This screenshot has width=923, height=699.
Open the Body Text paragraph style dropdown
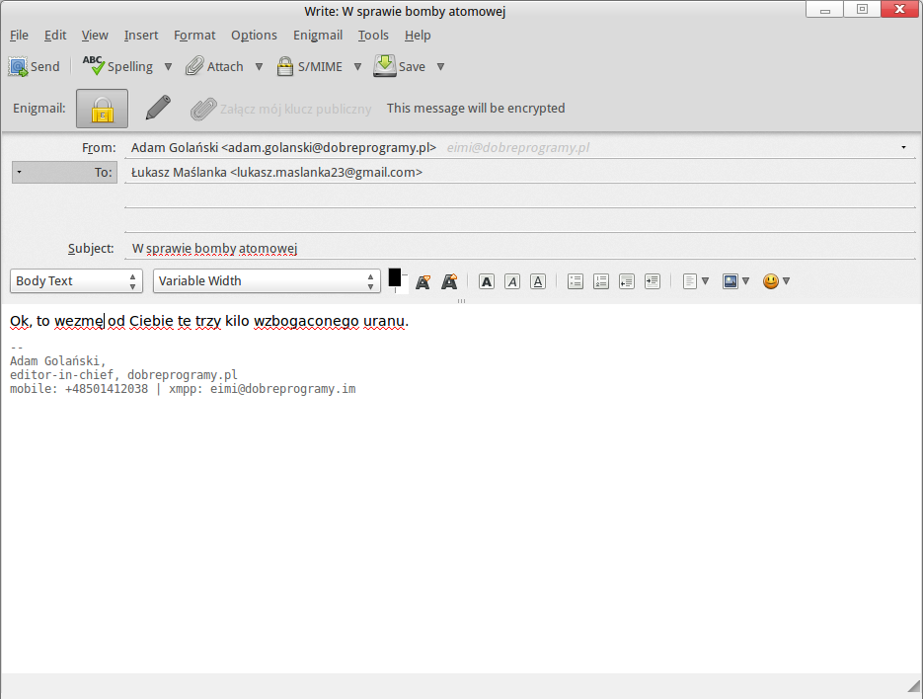[76, 281]
